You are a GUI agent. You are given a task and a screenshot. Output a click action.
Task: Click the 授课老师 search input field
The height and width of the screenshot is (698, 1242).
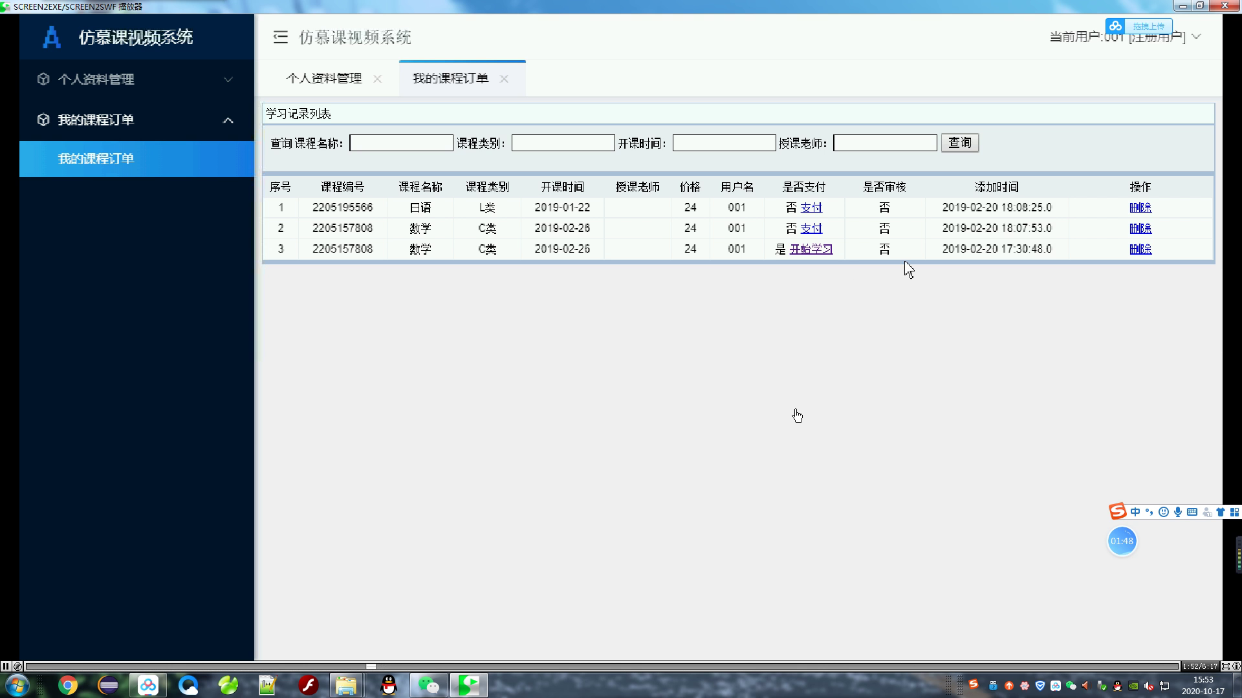click(885, 143)
